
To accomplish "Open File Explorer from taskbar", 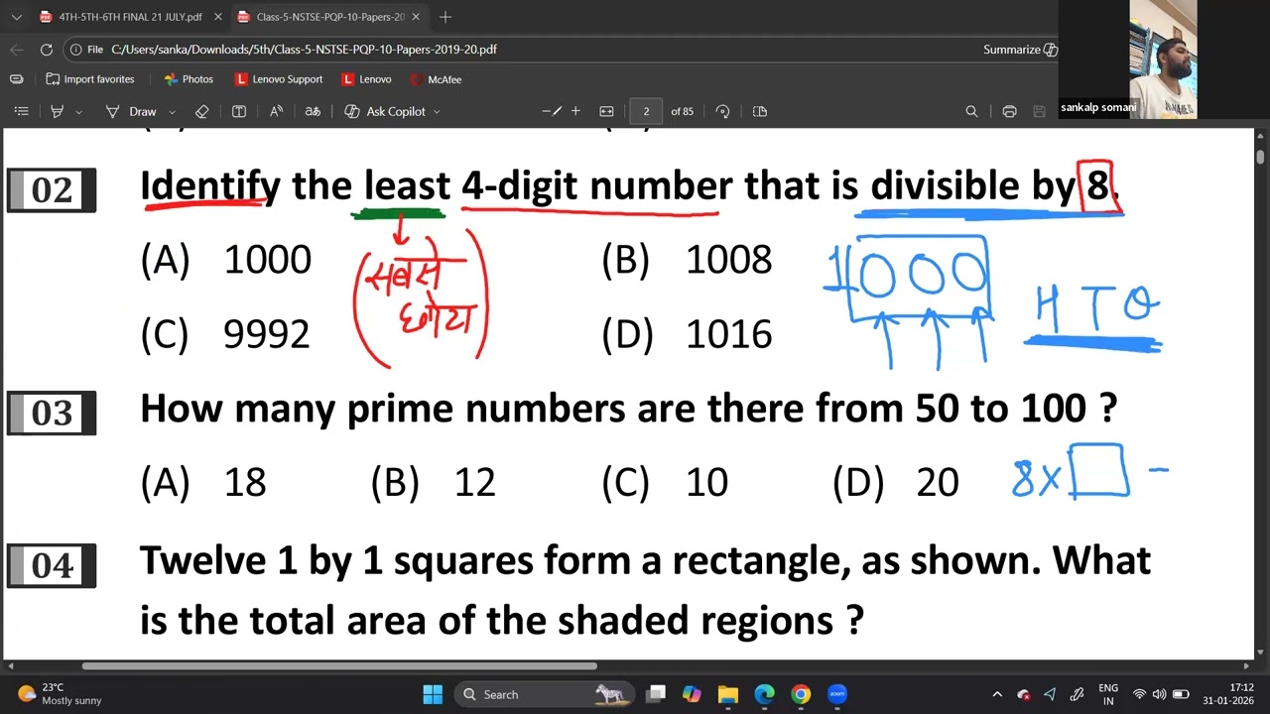I will [728, 694].
